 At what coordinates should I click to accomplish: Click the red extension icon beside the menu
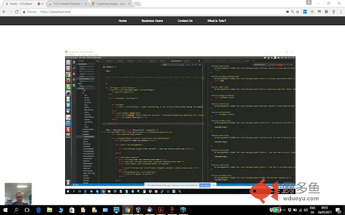tap(334, 12)
